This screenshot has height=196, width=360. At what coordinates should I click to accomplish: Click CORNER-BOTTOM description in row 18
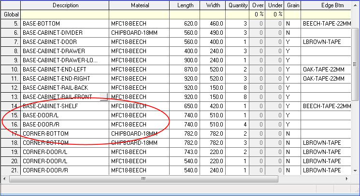(x=65, y=143)
